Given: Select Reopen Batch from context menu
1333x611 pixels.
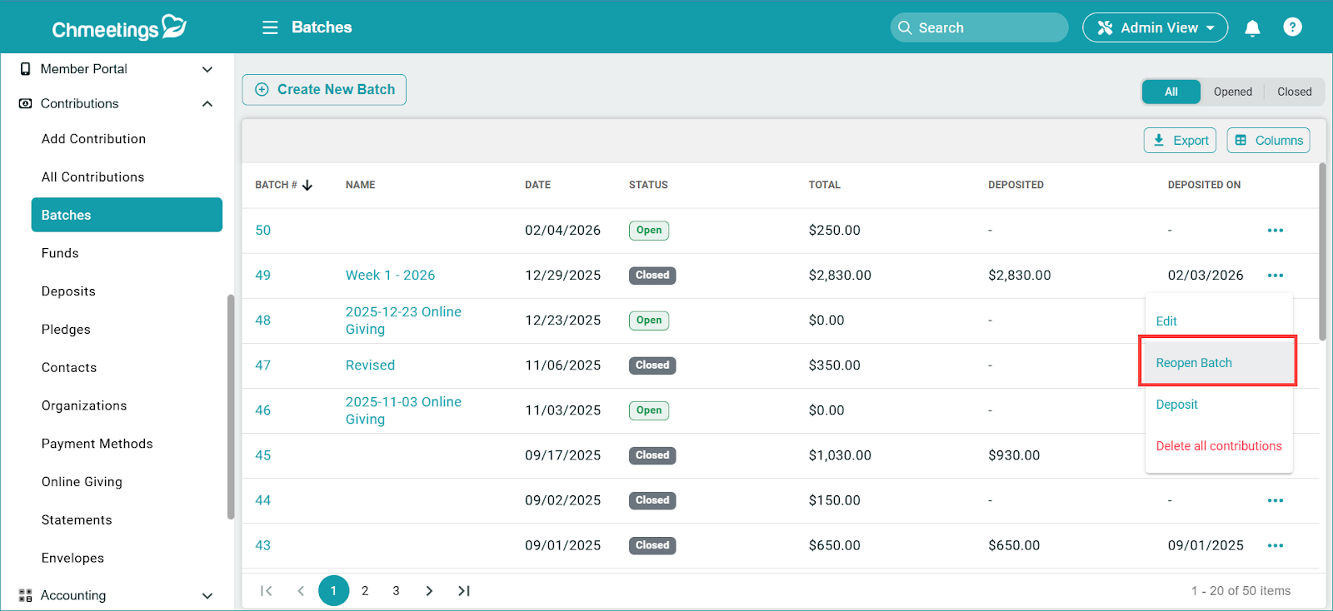Looking at the screenshot, I should tap(1194, 363).
